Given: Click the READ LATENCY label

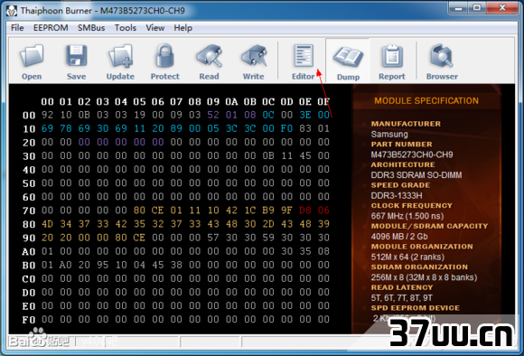Looking at the screenshot, I should (x=402, y=287).
